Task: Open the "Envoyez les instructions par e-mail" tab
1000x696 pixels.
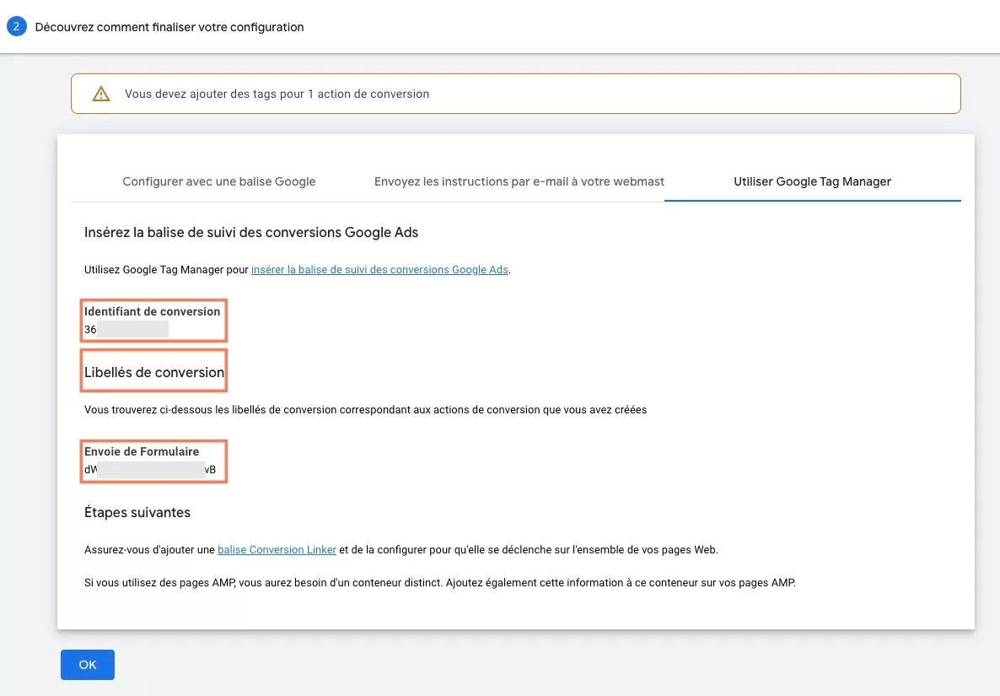Action: [x=518, y=181]
